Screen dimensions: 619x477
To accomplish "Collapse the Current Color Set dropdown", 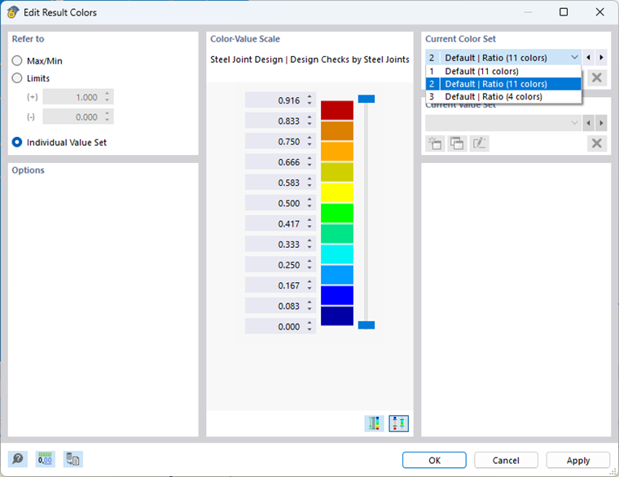I will (574, 58).
